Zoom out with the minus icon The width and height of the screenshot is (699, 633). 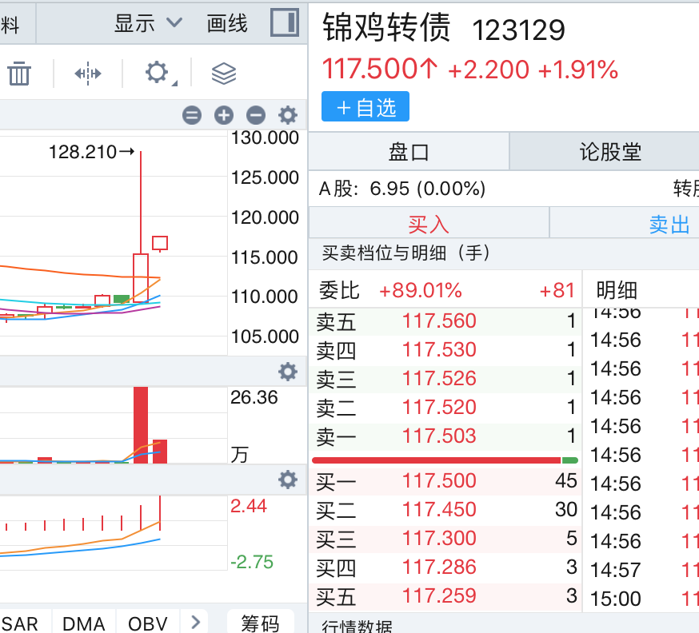tap(255, 115)
